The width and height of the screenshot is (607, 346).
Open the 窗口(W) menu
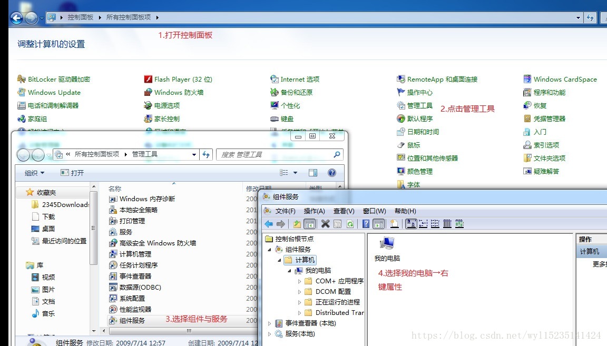[374, 211]
